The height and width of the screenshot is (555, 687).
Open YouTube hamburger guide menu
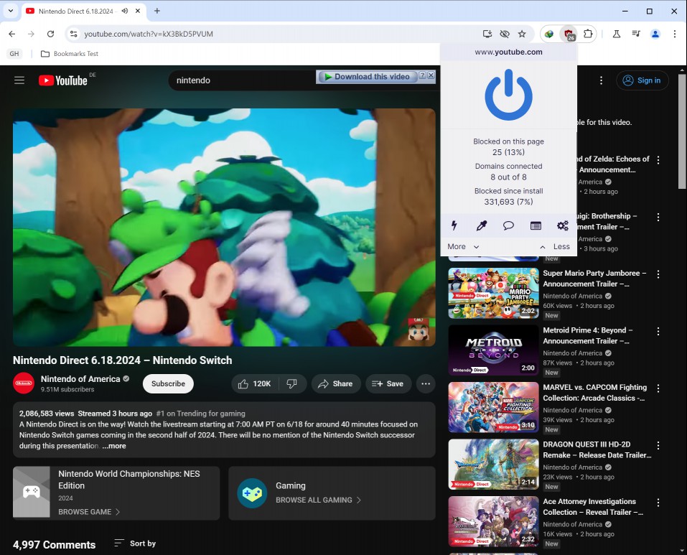[19, 80]
